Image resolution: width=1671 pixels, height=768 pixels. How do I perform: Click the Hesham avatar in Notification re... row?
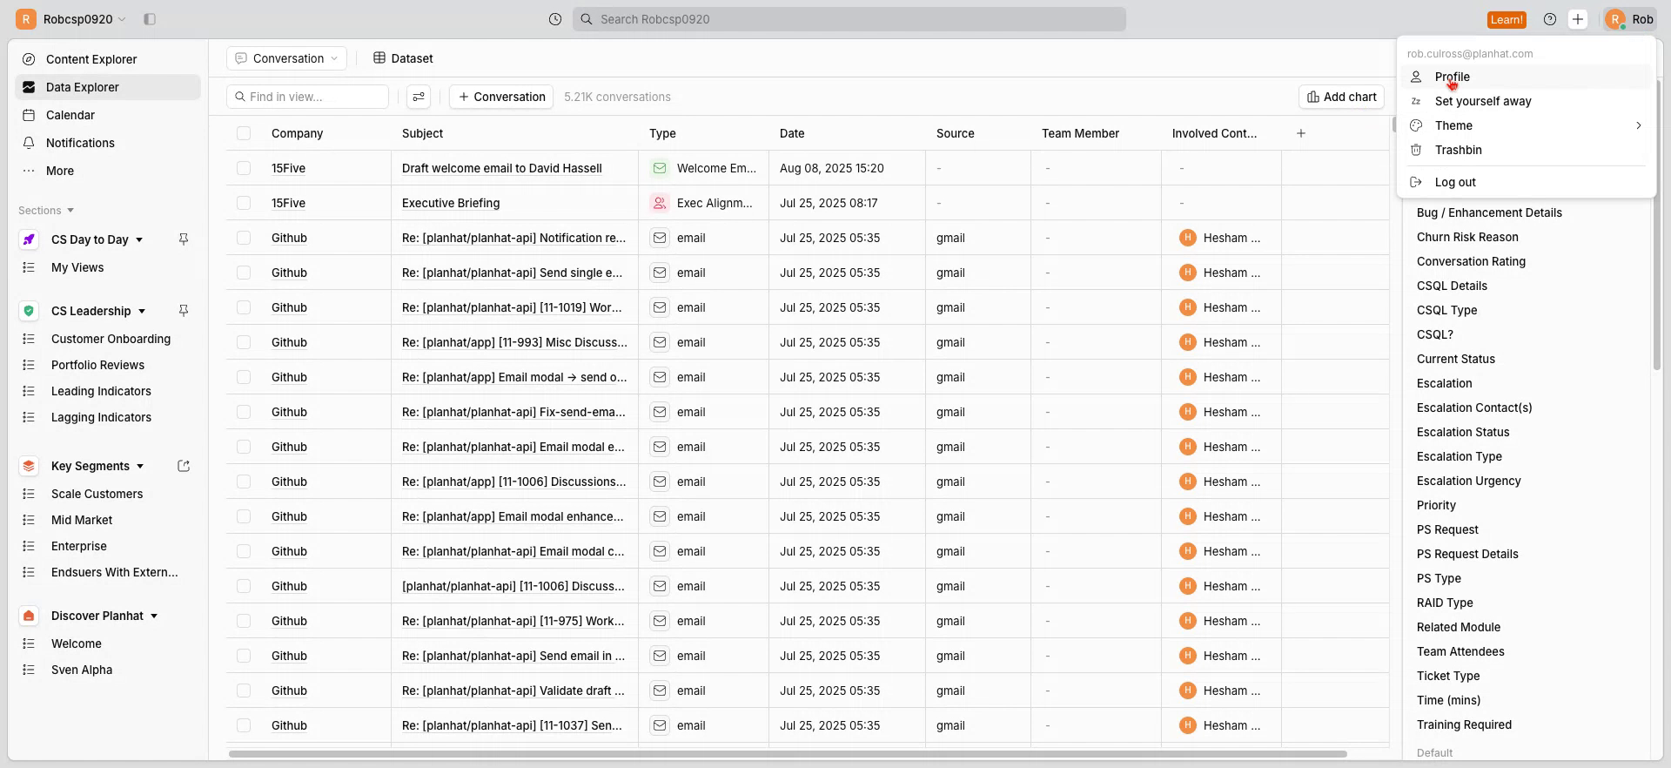pyautogui.click(x=1188, y=238)
